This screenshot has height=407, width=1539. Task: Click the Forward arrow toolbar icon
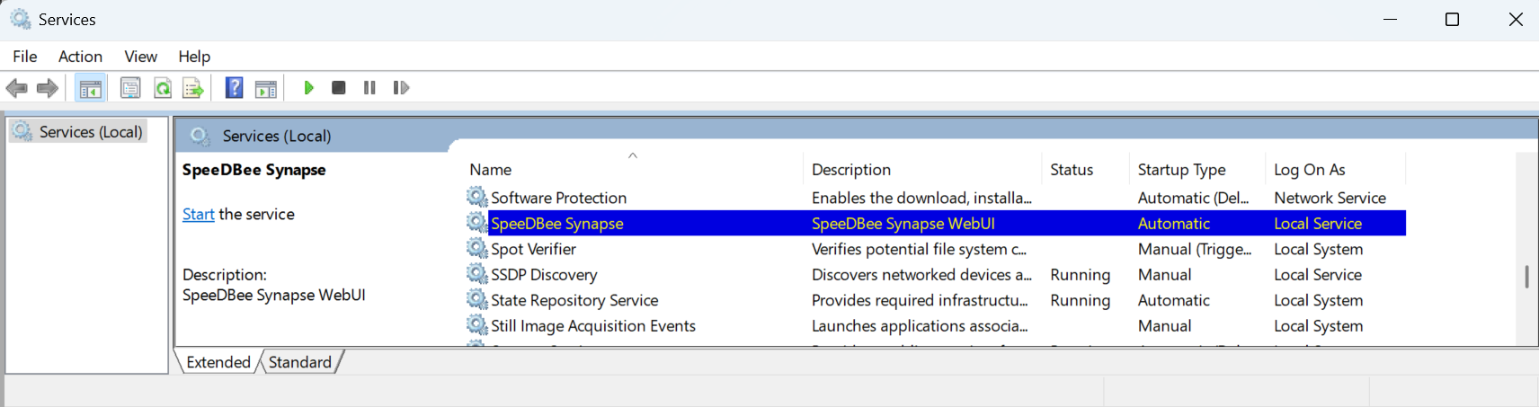point(48,88)
